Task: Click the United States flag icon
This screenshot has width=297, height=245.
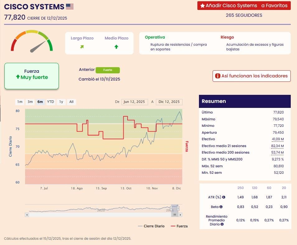Action: point(70,7)
